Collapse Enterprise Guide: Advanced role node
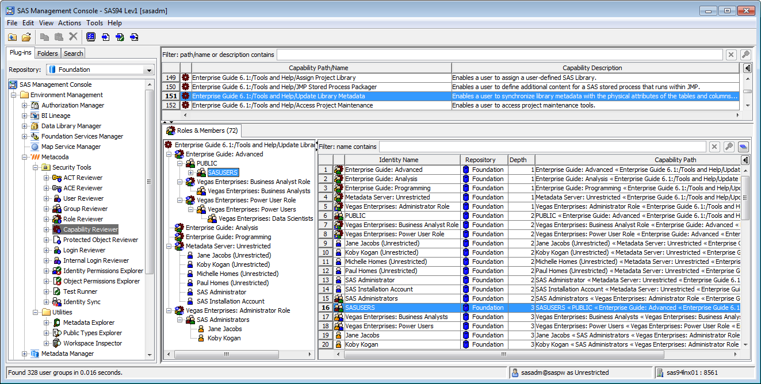Image resolution: width=761 pixels, height=384 pixels. click(x=169, y=154)
